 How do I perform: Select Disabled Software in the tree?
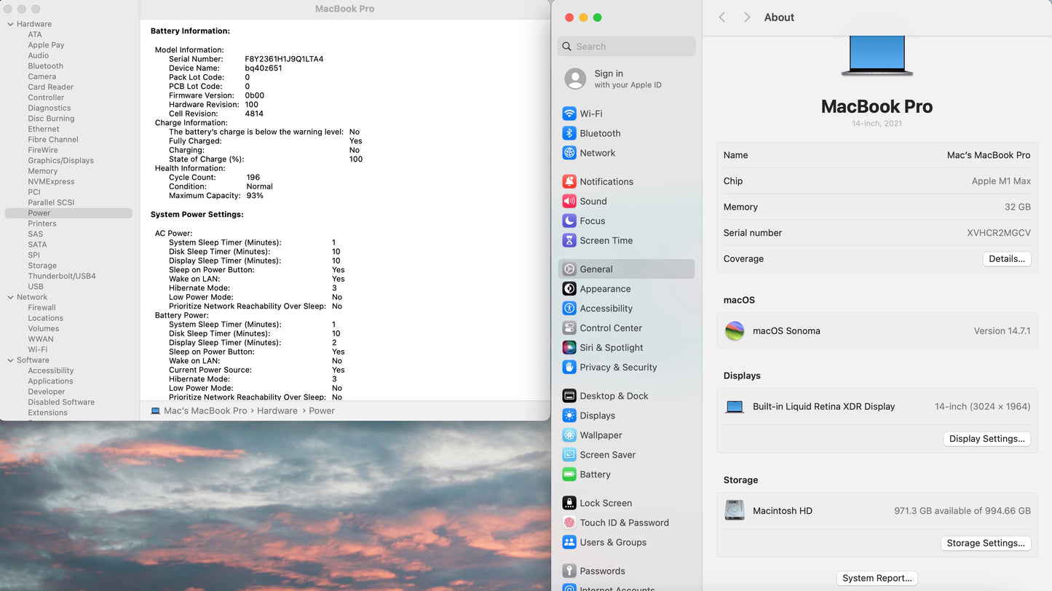[x=61, y=402]
